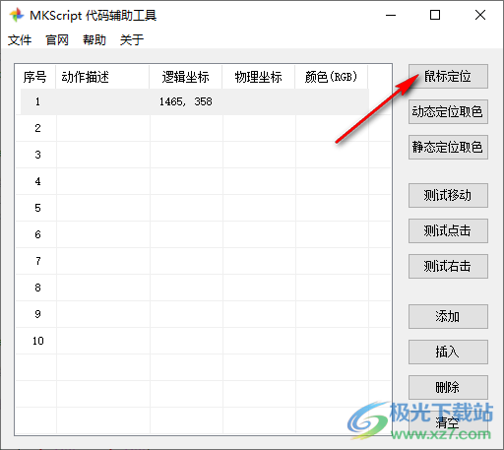Click the 测试点击 button
Image resolution: width=504 pixels, height=450 pixels.
click(x=448, y=230)
